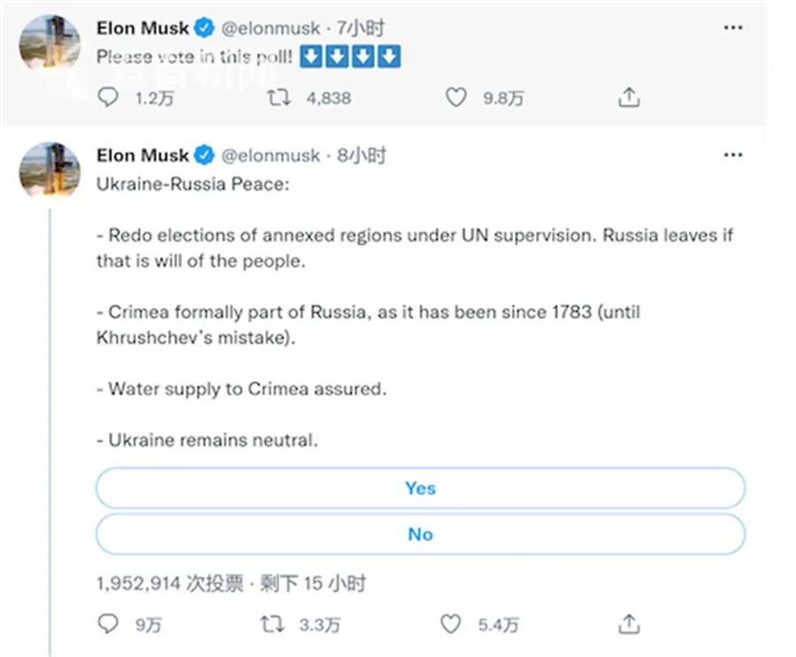
Task: Open the more options menu on top tweet
Action: coord(733,27)
